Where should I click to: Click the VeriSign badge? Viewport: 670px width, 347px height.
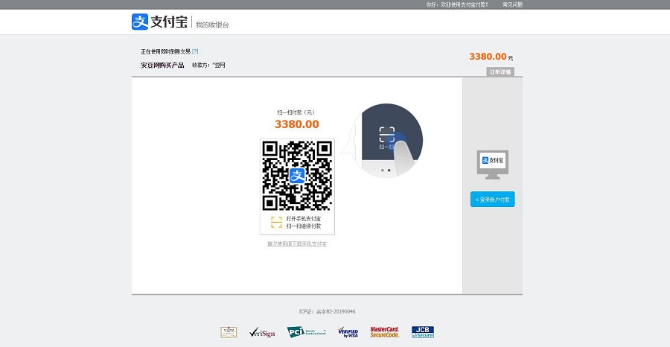coord(262,332)
